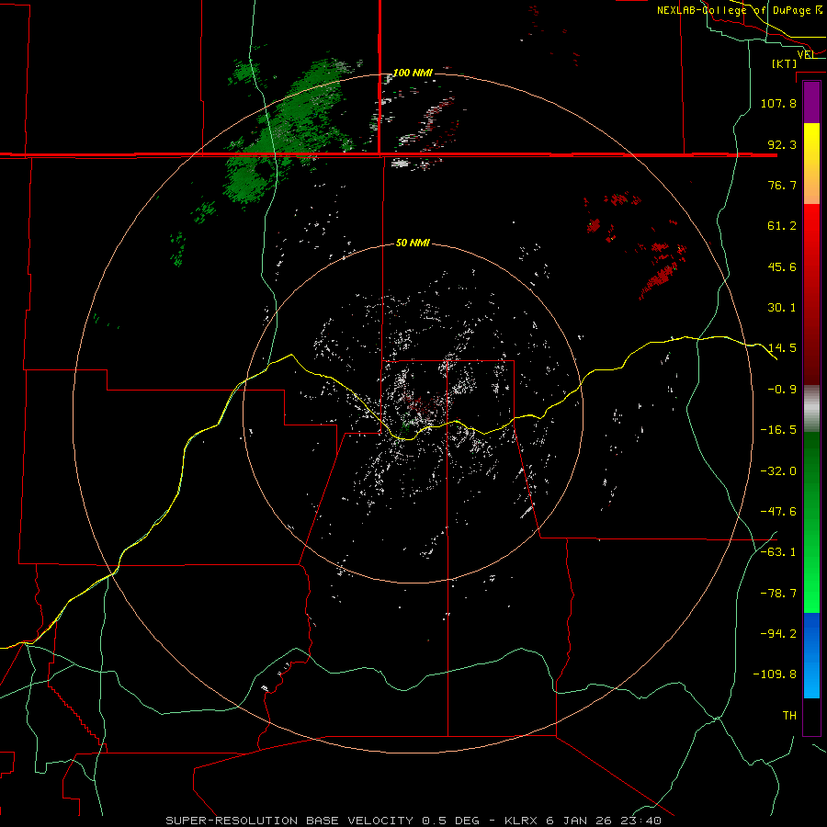Click the VEL legend title
The height and width of the screenshot is (827, 827).
[x=806, y=54]
